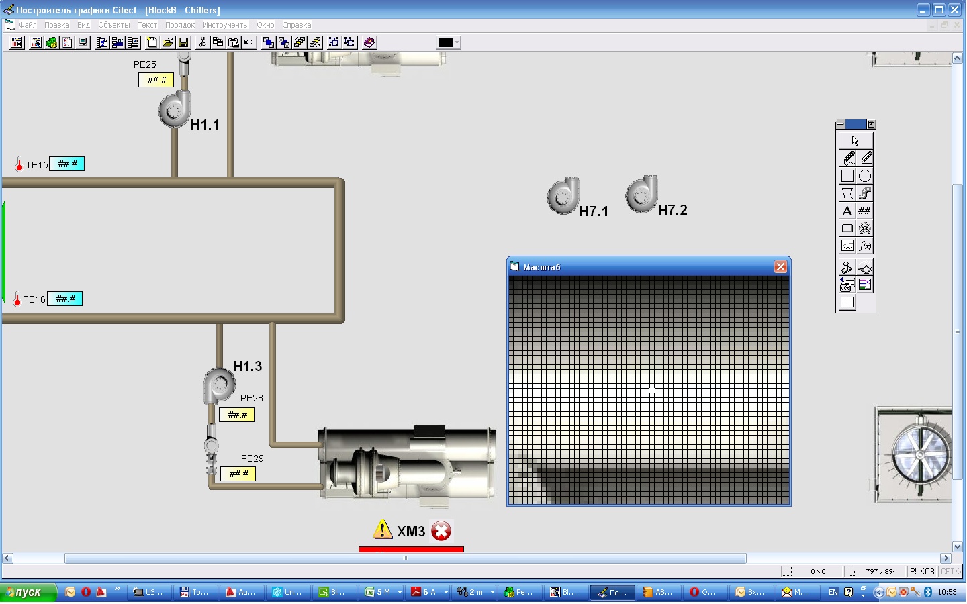
Task: Open the Объекты menu
Action: tap(114, 25)
